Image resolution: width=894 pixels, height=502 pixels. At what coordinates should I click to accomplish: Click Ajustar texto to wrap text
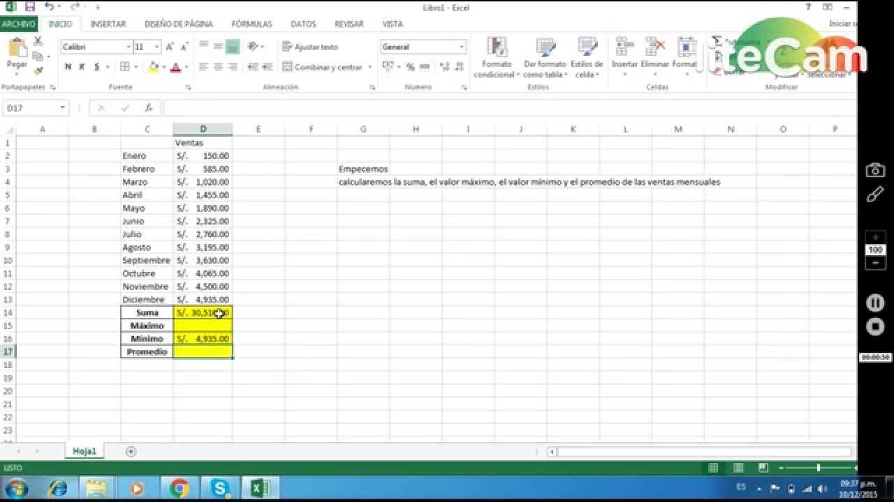311,47
